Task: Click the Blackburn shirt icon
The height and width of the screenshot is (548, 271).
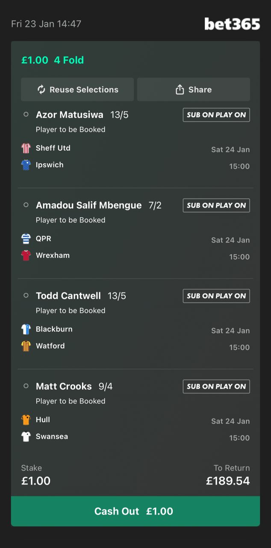Action: point(26,329)
